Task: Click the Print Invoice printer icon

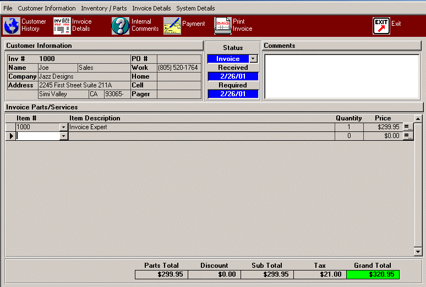Action: (223, 26)
